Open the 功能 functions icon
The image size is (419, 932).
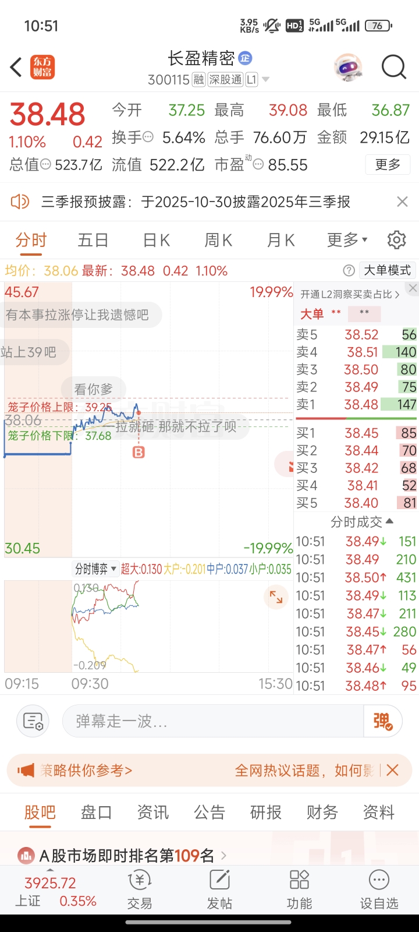click(299, 890)
